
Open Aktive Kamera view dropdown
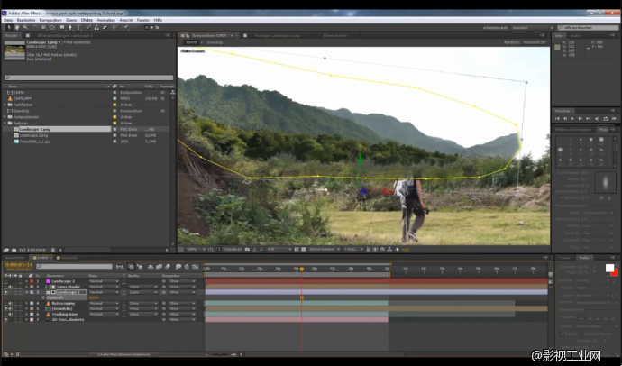point(325,250)
